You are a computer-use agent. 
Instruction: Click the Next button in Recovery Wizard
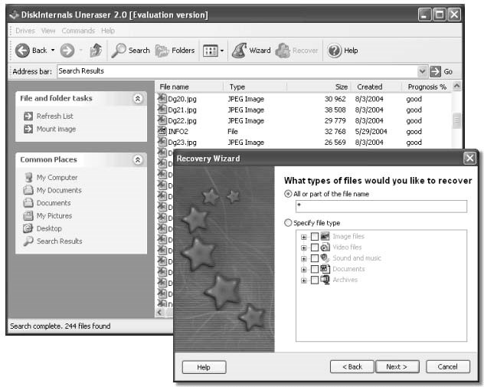397,366
